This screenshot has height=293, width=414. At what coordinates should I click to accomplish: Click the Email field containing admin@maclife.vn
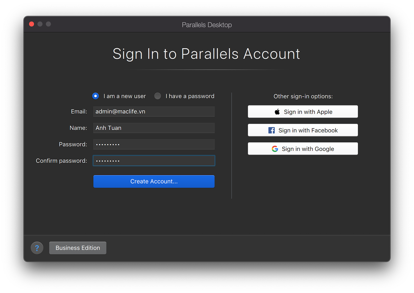coord(154,111)
